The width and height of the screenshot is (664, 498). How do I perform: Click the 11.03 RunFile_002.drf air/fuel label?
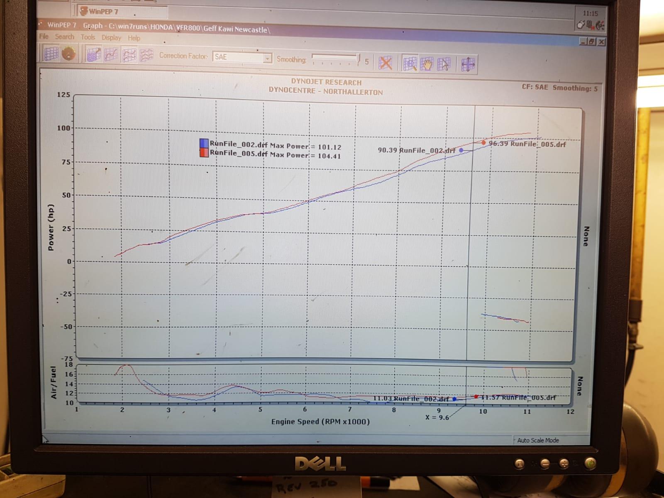tap(411, 399)
